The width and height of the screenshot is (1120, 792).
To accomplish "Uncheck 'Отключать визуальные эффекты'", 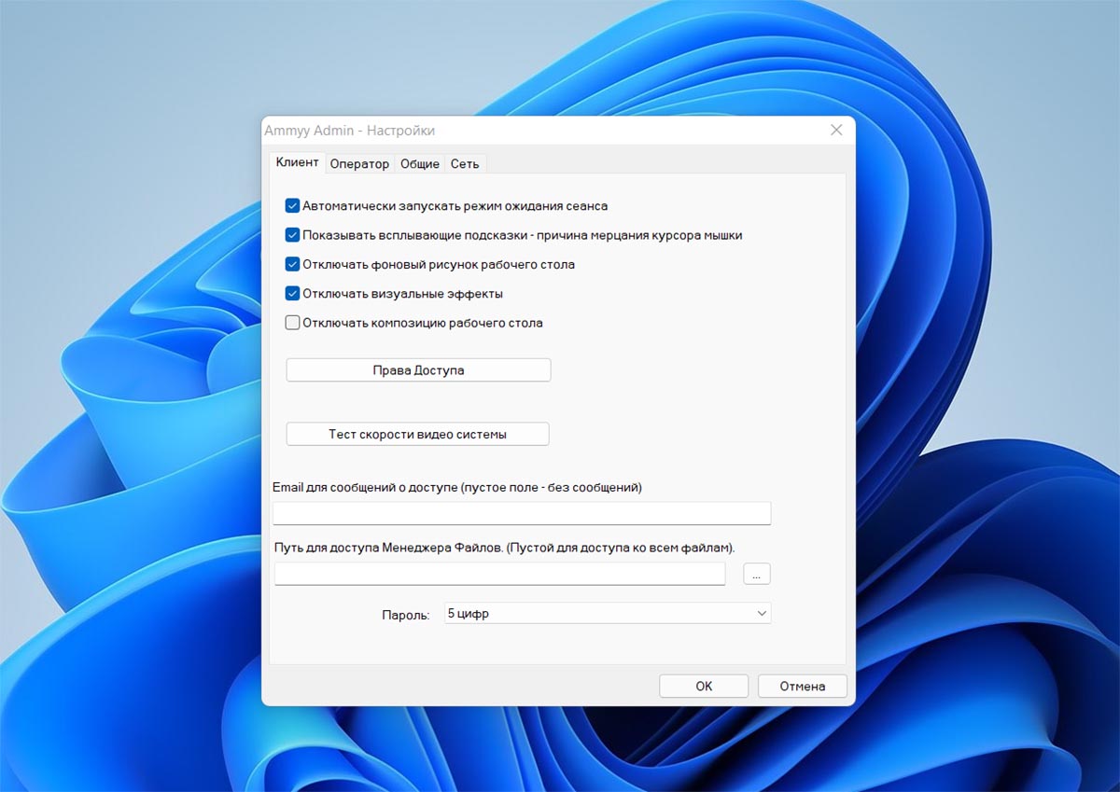I will point(292,294).
